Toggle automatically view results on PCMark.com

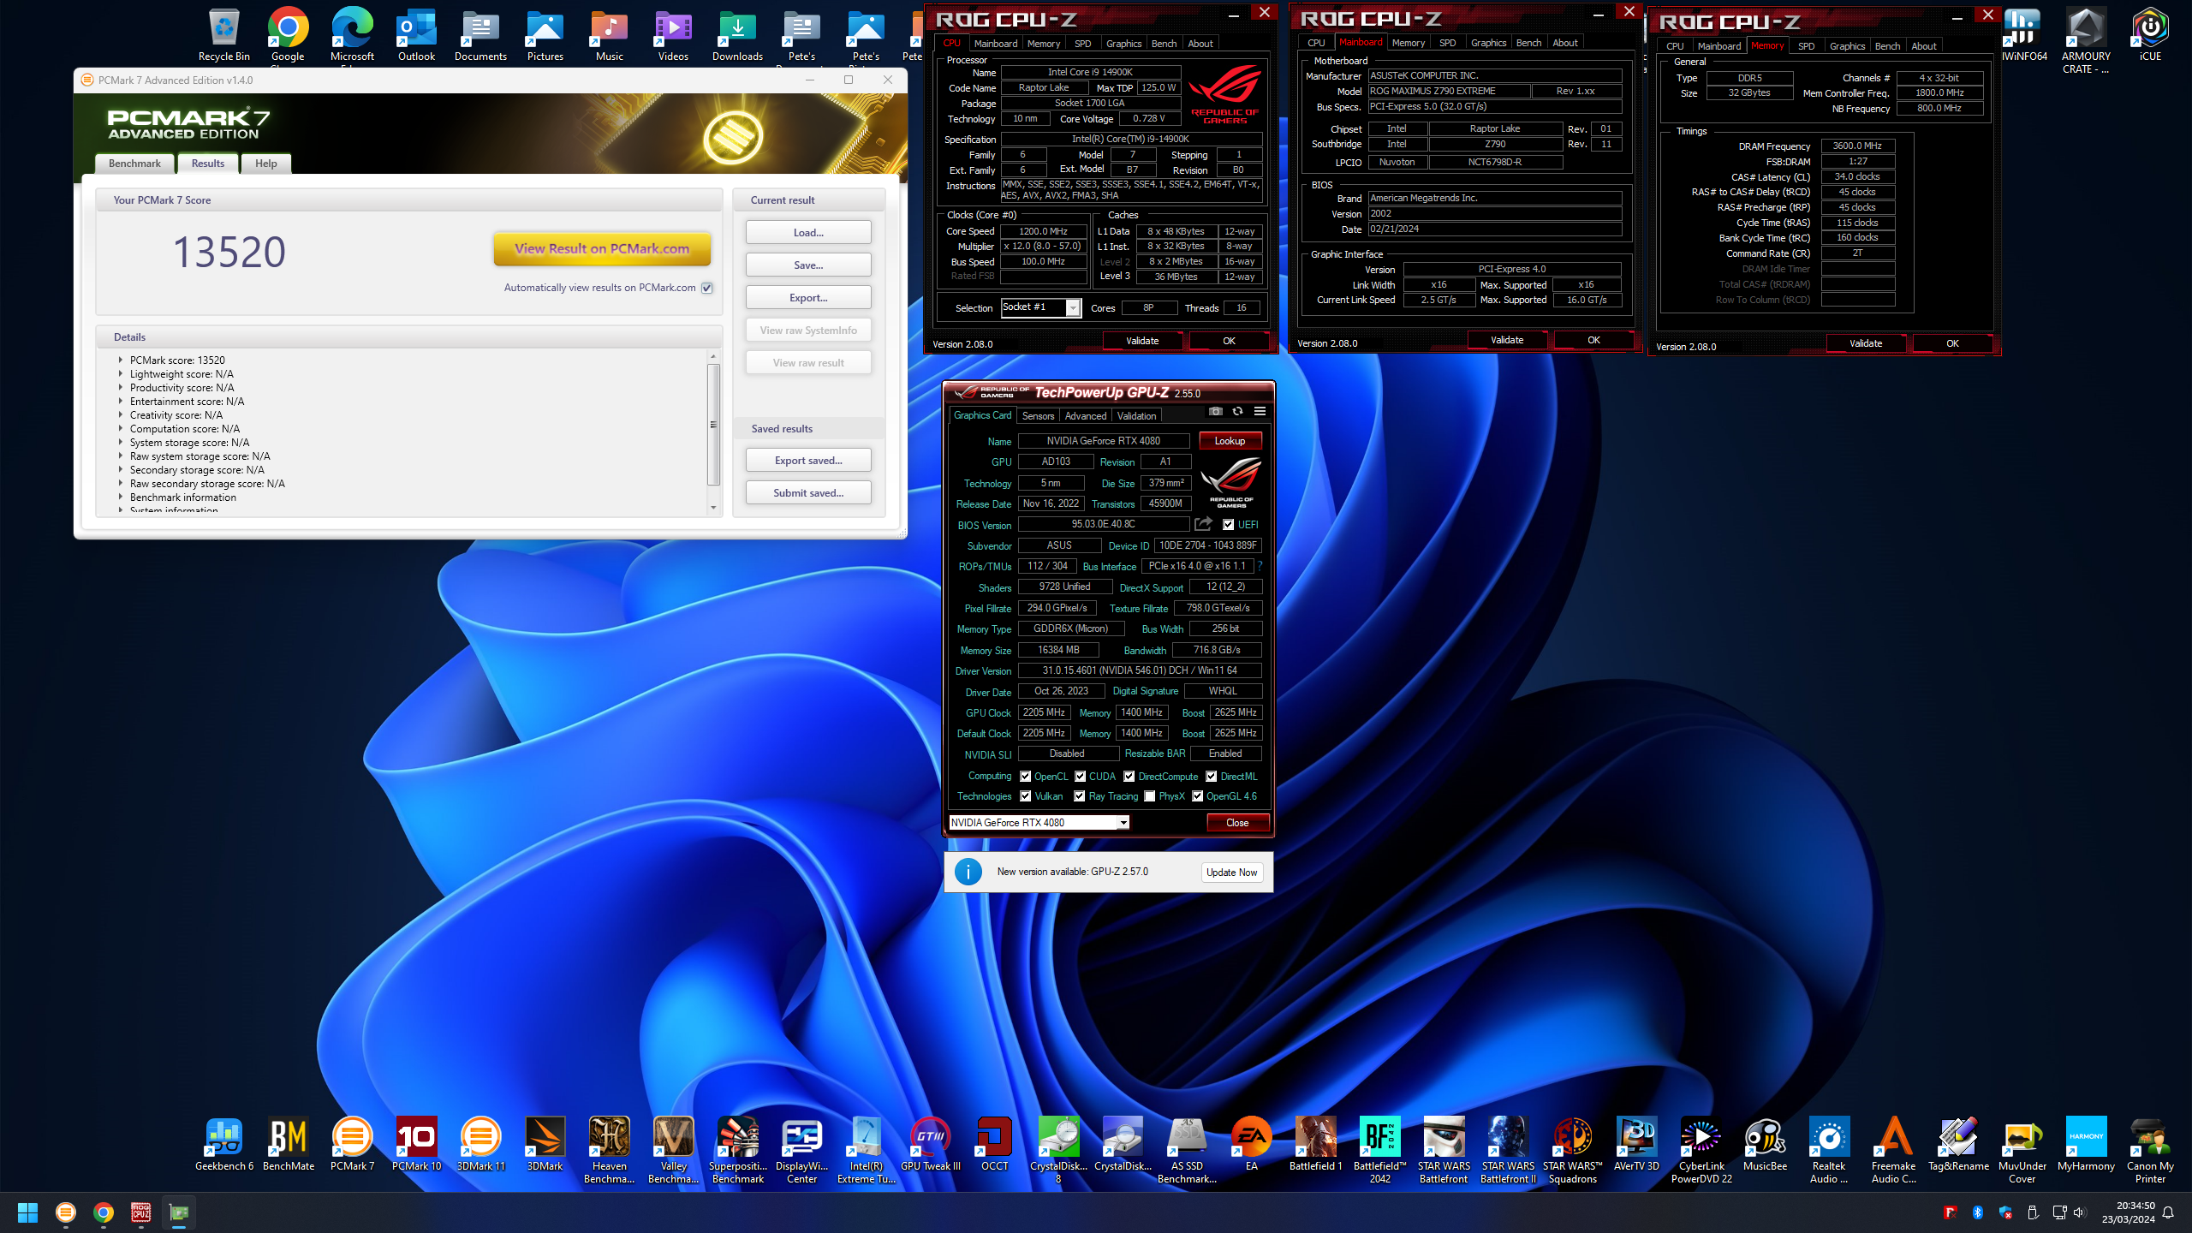pyautogui.click(x=707, y=288)
